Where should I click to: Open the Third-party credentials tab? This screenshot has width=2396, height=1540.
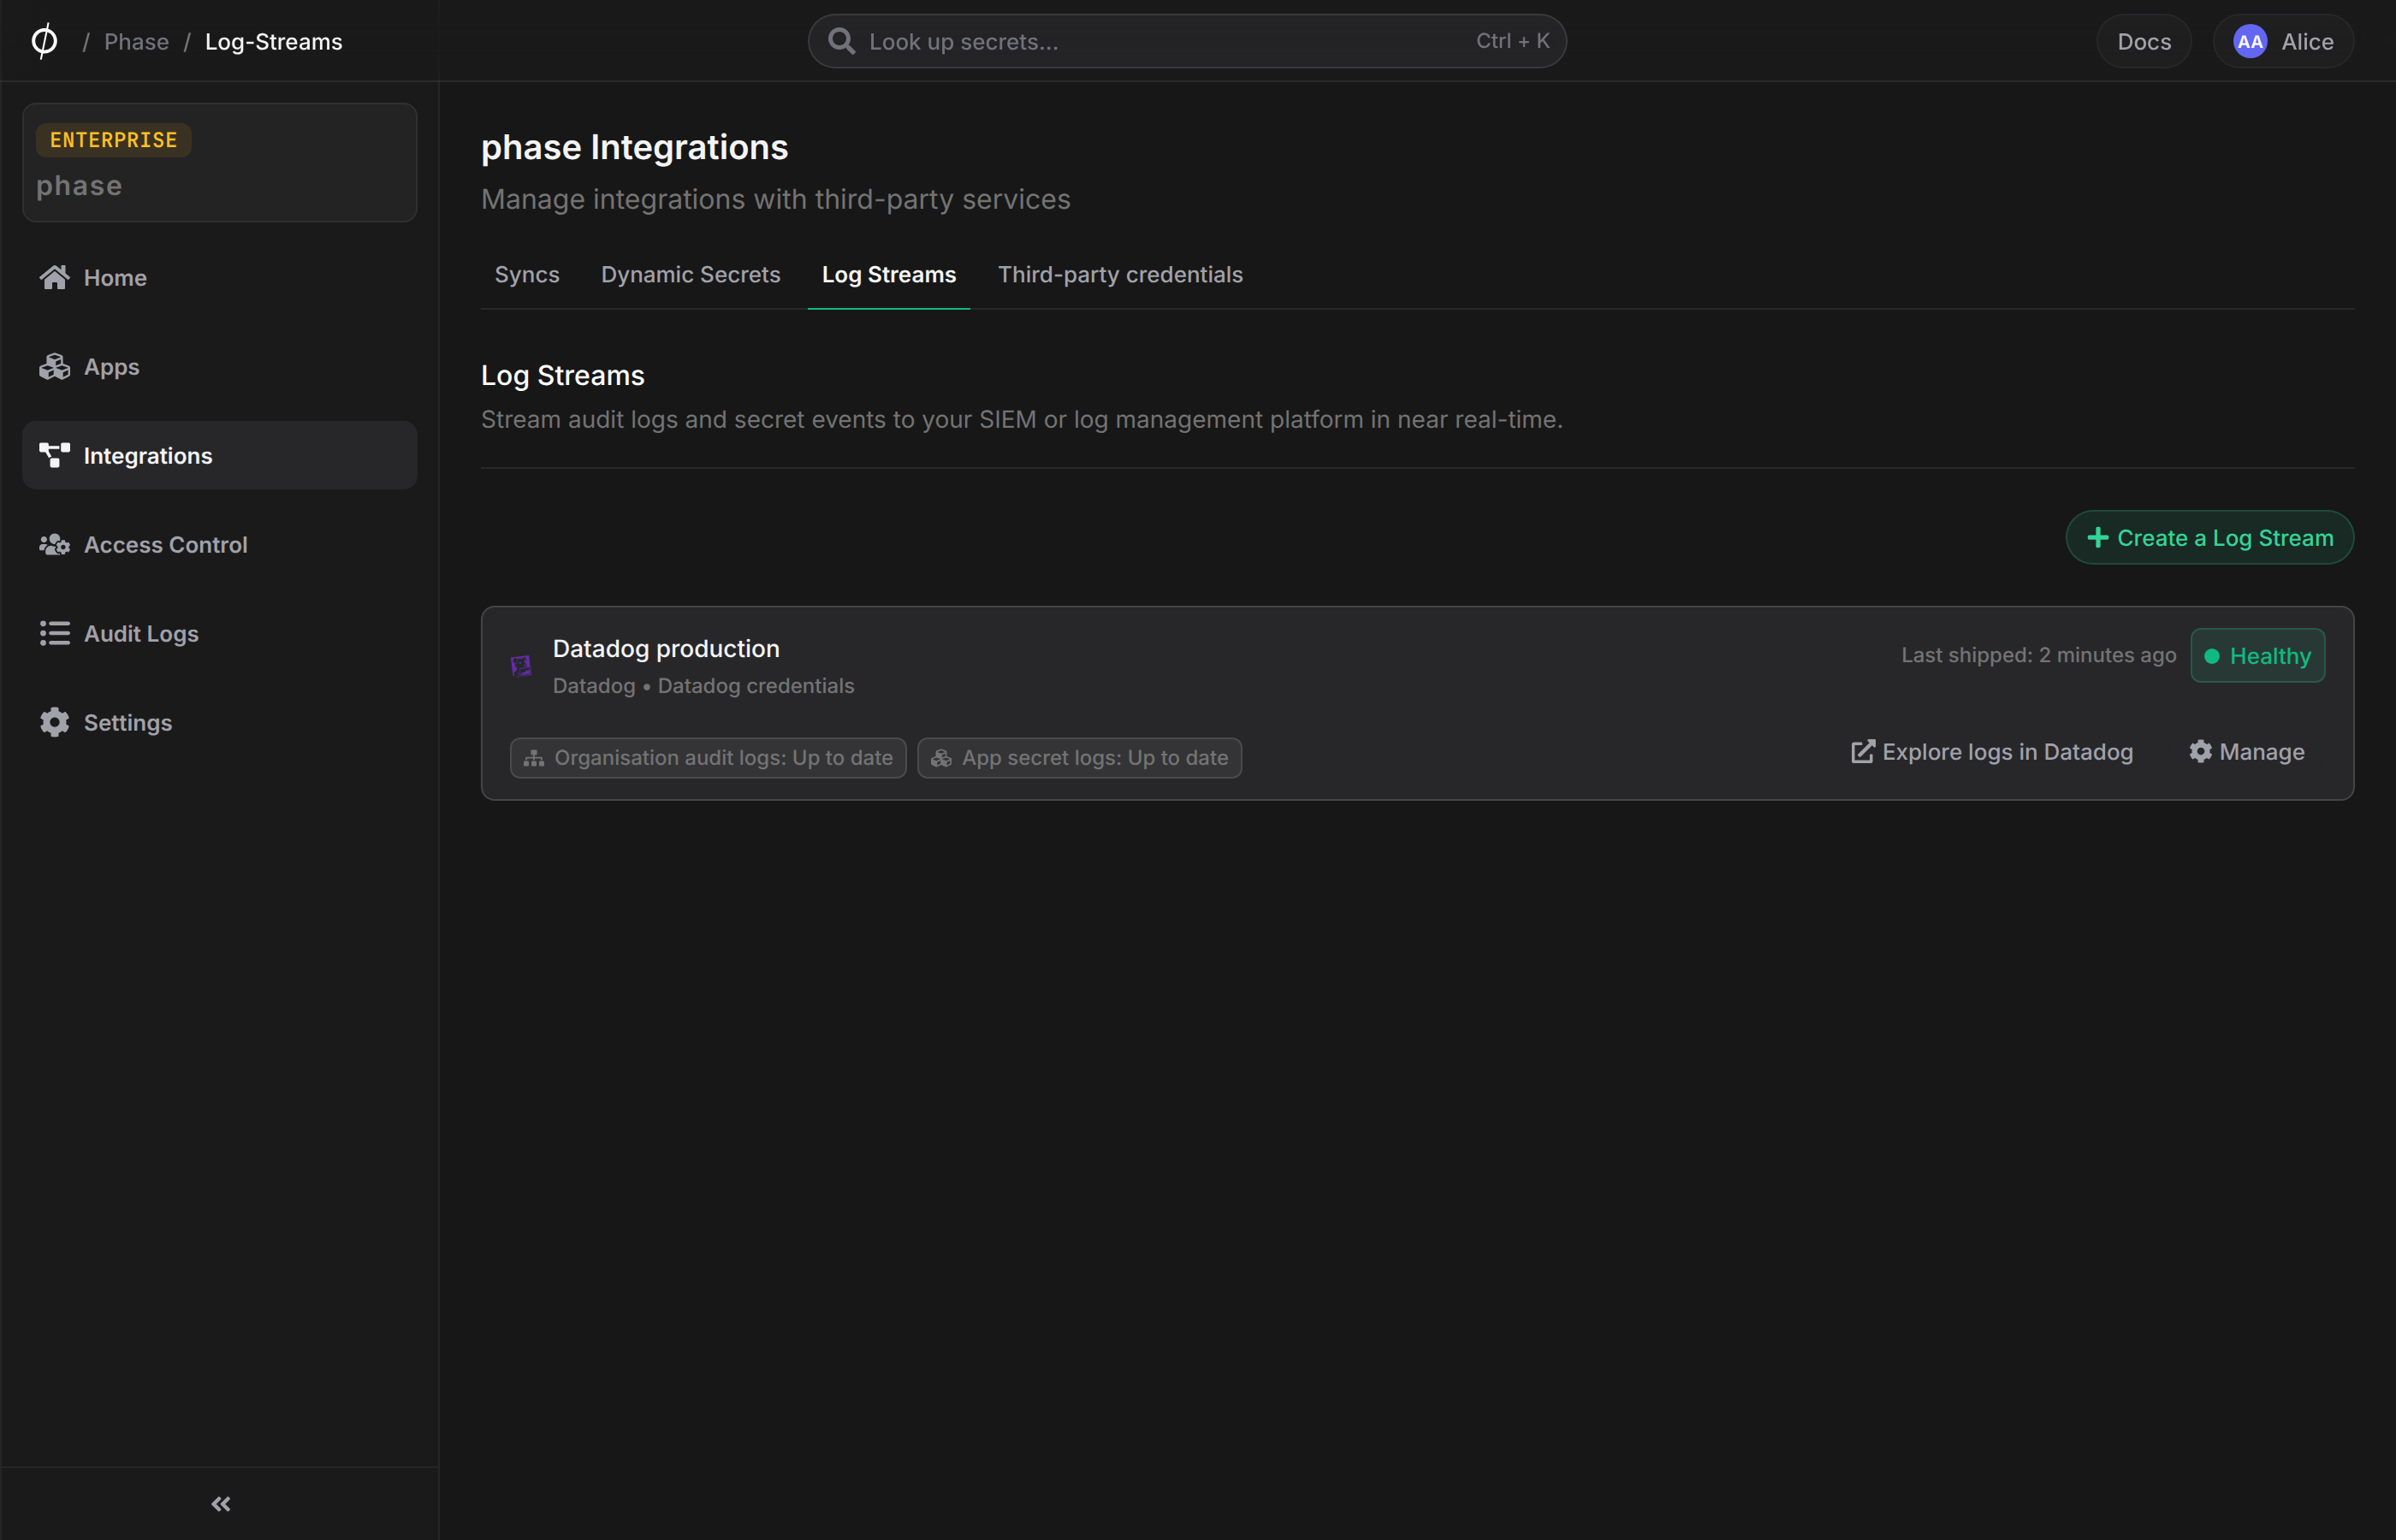click(x=1120, y=274)
